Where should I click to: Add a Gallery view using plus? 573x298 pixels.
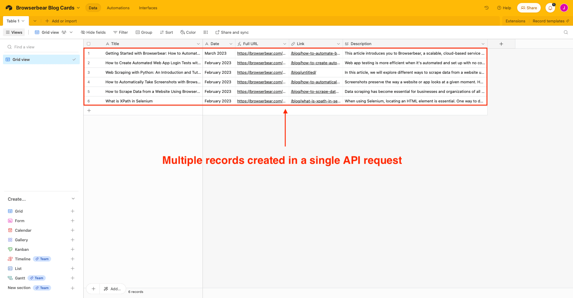pyautogui.click(x=73, y=240)
